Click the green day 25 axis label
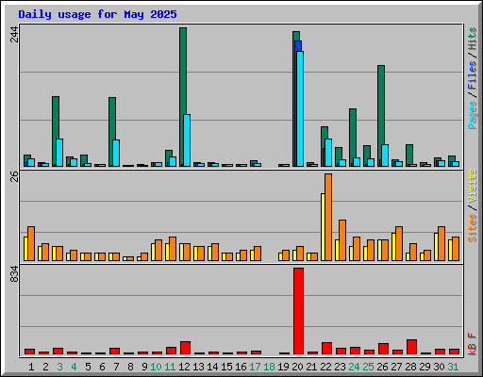This screenshot has height=377, width=483. click(x=368, y=367)
